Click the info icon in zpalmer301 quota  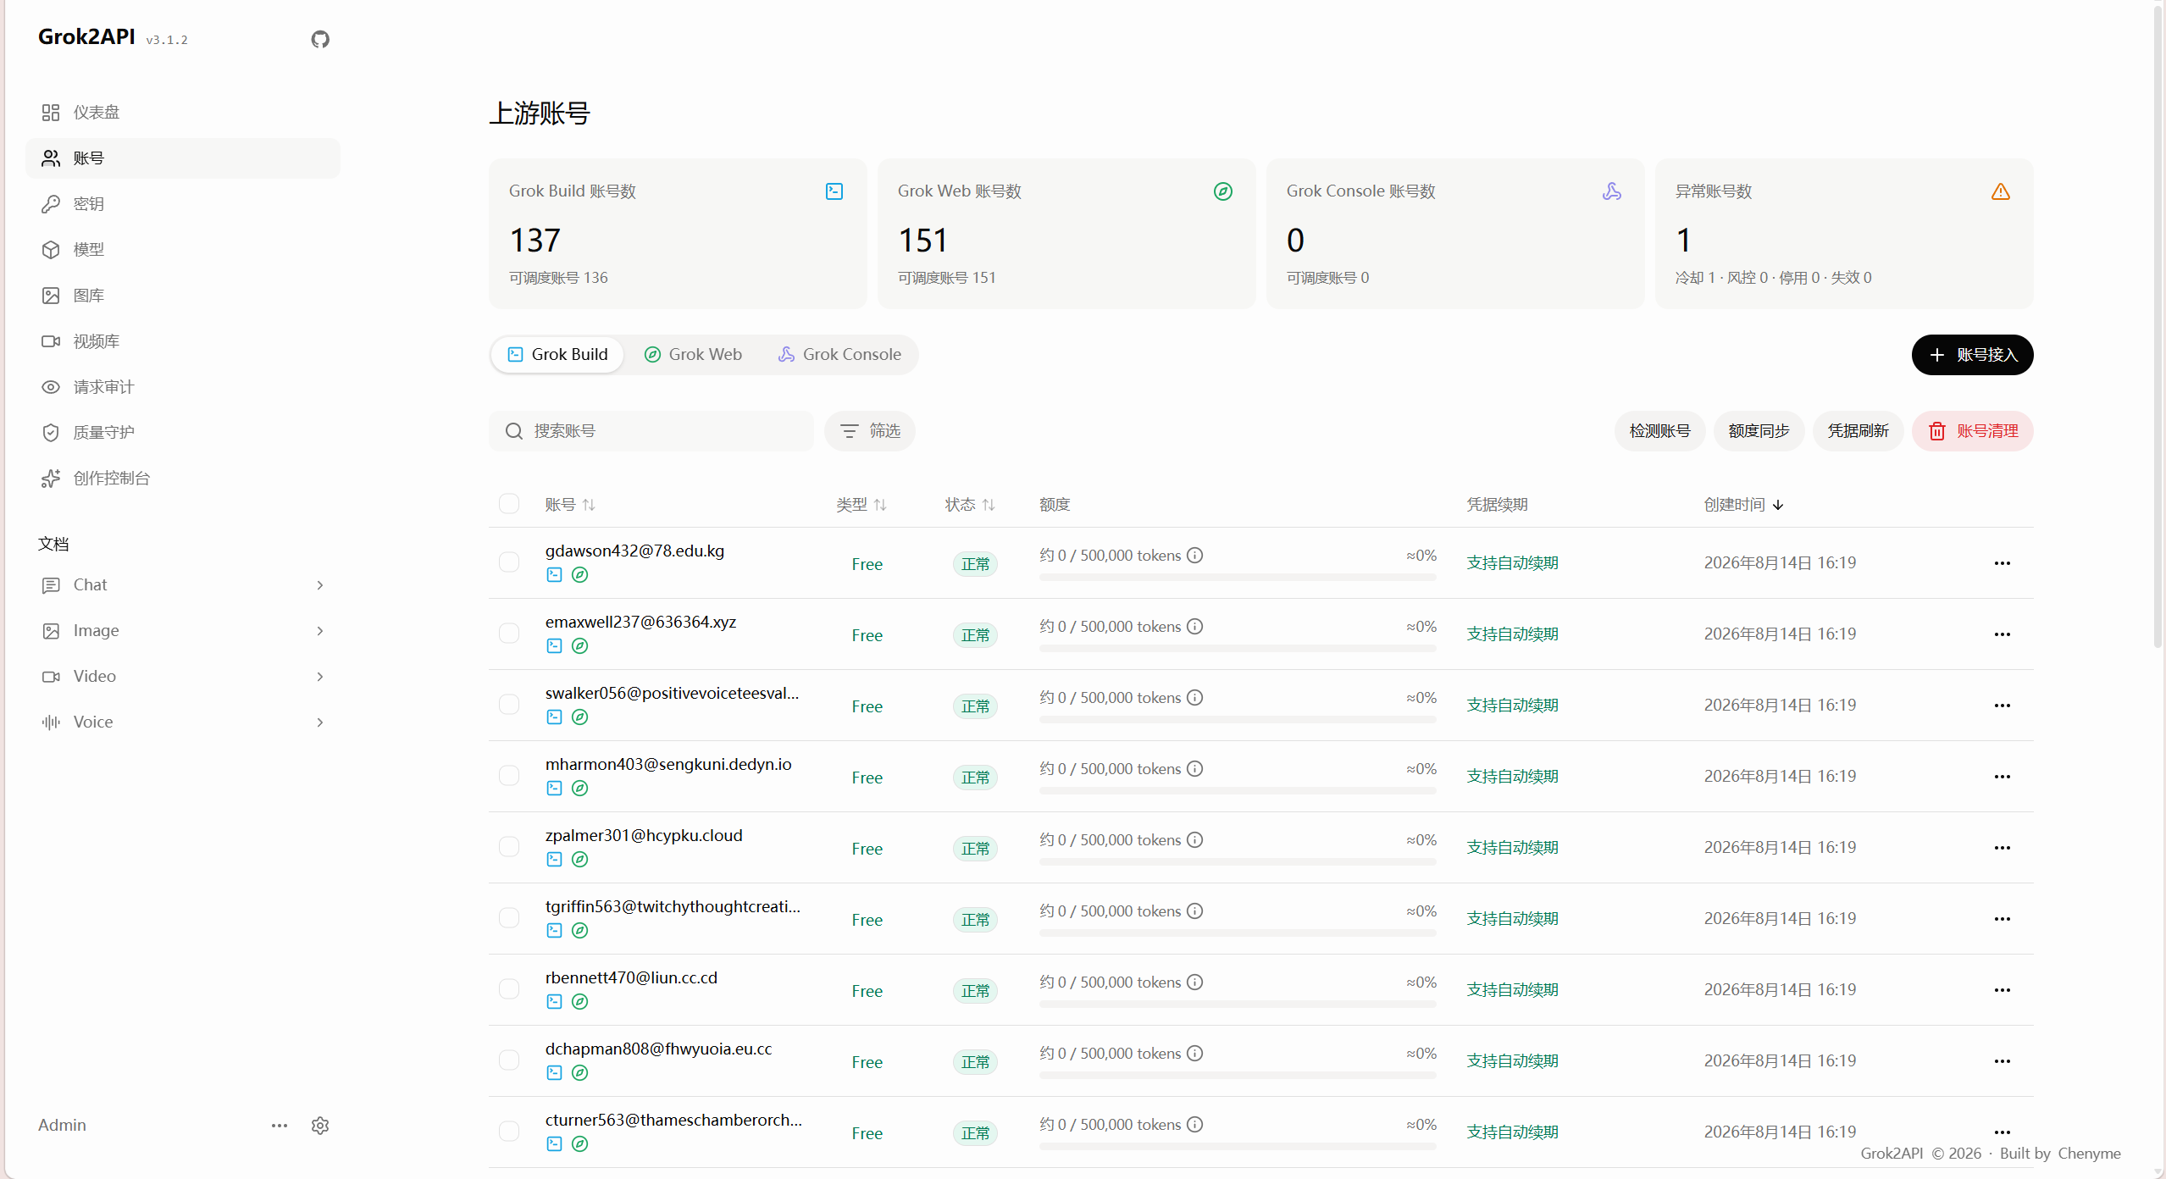[x=1195, y=840]
